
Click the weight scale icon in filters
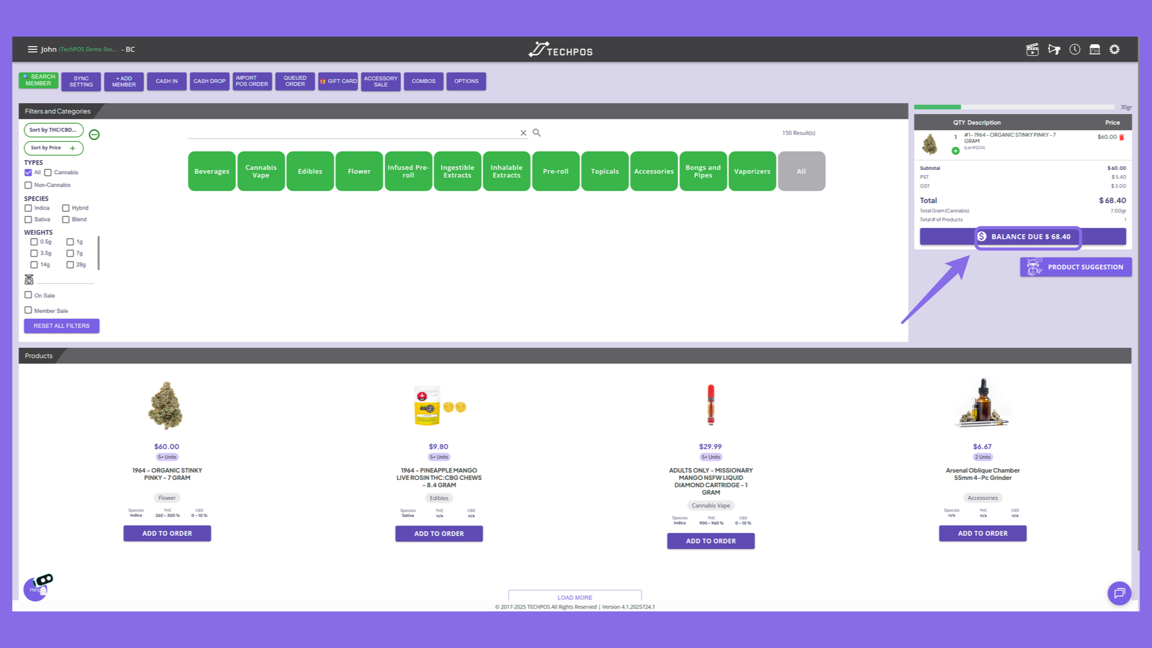tap(29, 280)
